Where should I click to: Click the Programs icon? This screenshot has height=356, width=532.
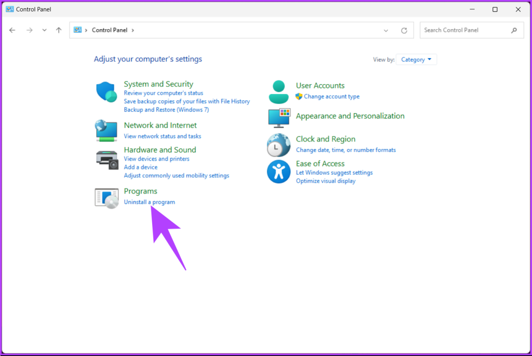[x=106, y=198]
